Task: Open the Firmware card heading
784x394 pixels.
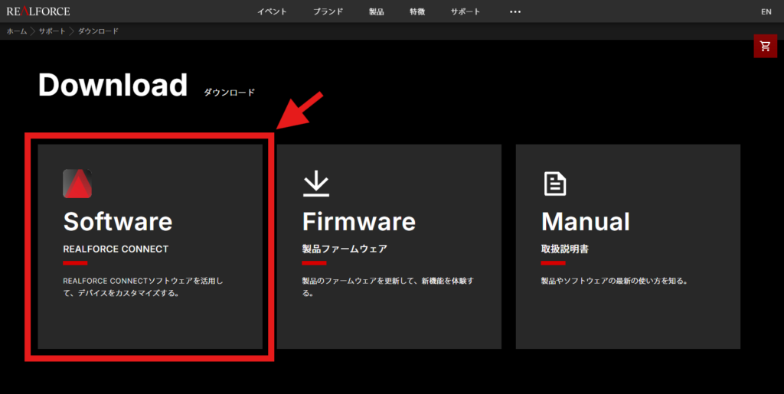Action: [x=358, y=221]
